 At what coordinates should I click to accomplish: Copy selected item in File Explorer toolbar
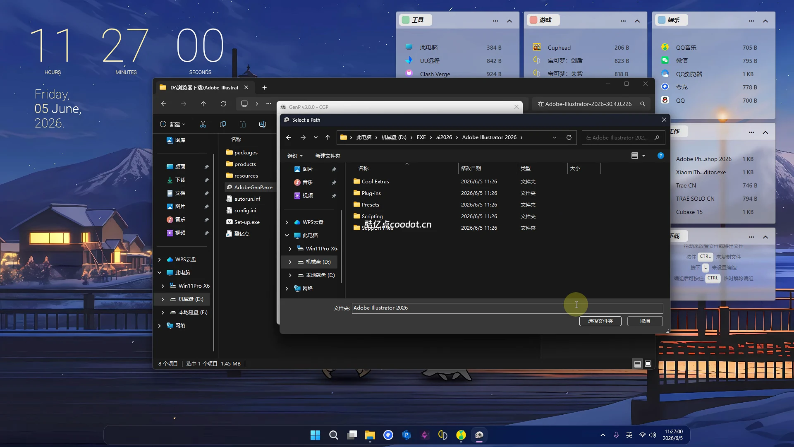[223, 124]
